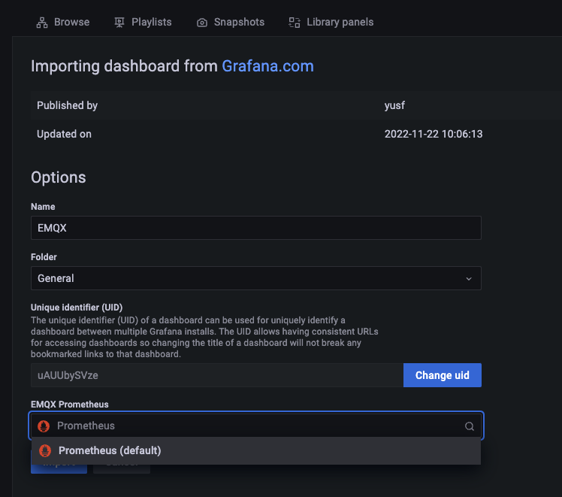Click the Library panels icon
This screenshot has height=497, width=562.
point(295,23)
